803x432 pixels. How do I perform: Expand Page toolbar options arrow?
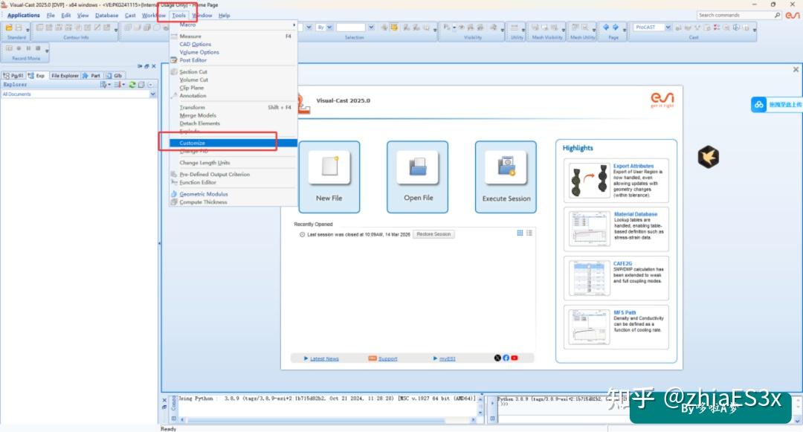(625, 30)
